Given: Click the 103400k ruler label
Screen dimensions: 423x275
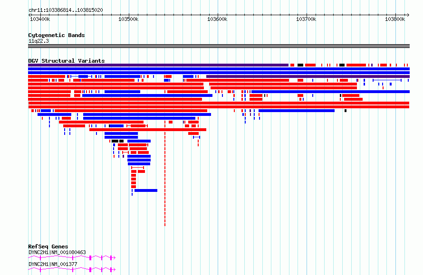Looking at the screenshot, I should [x=40, y=19].
